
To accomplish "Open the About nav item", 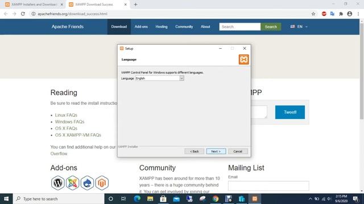I will coord(205,27).
